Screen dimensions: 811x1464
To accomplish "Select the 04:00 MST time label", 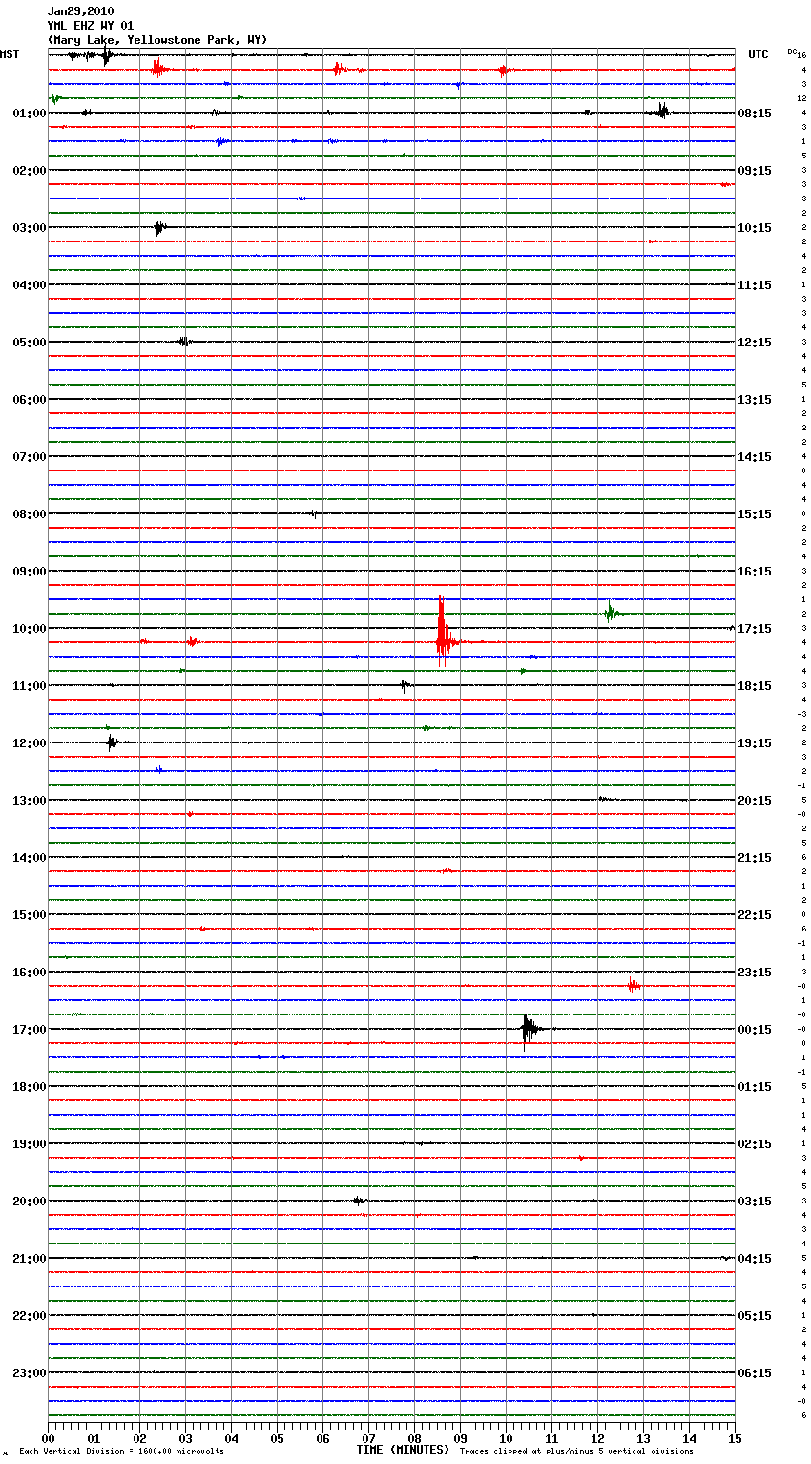I will [x=30, y=285].
